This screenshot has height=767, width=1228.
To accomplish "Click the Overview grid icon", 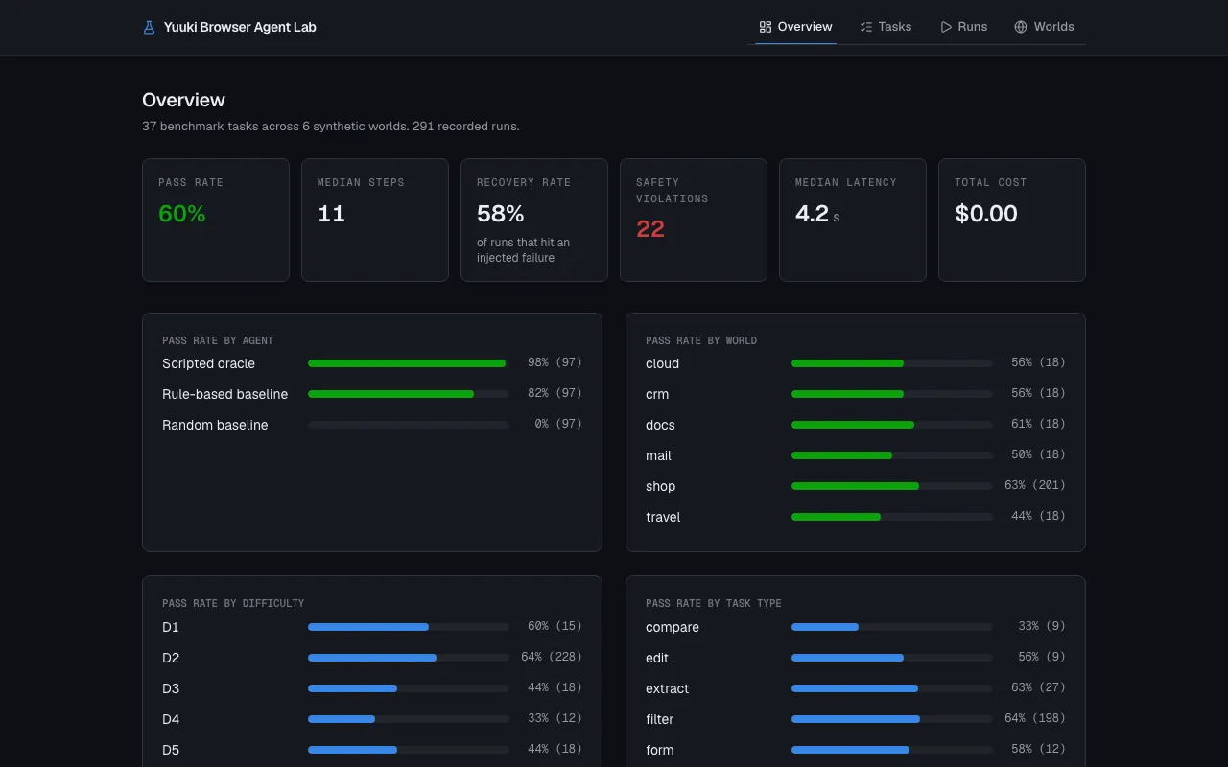I will coord(765,27).
